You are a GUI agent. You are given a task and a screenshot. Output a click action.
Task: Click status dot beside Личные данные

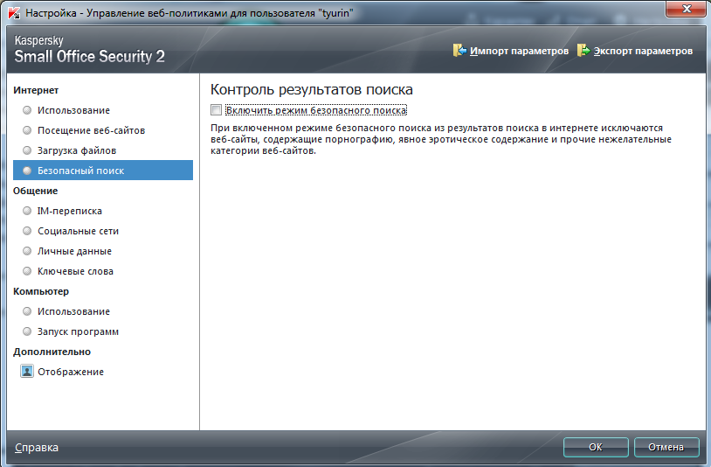point(27,251)
